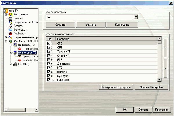174x116 pixels.
Task: Toggle the НТВ channel 7 checkbox
Action: pyautogui.click(x=49, y=68)
